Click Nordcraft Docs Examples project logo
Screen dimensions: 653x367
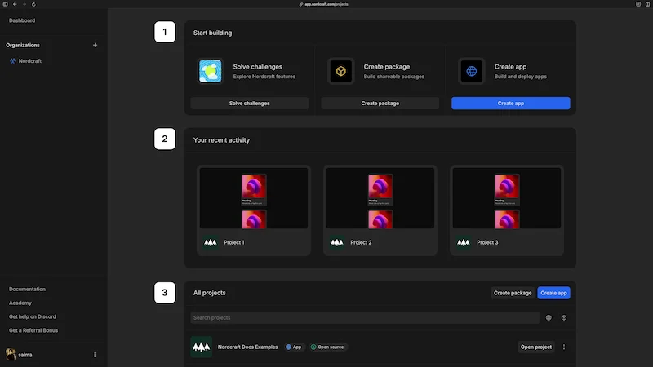pyautogui.click(x=201, y=347)
